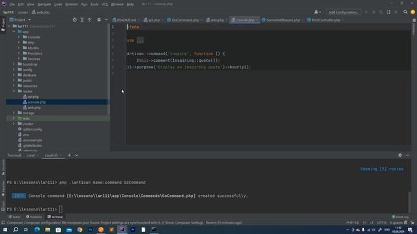Open Windows Start menu
The image size is (417, 234).
click(5, 229)
